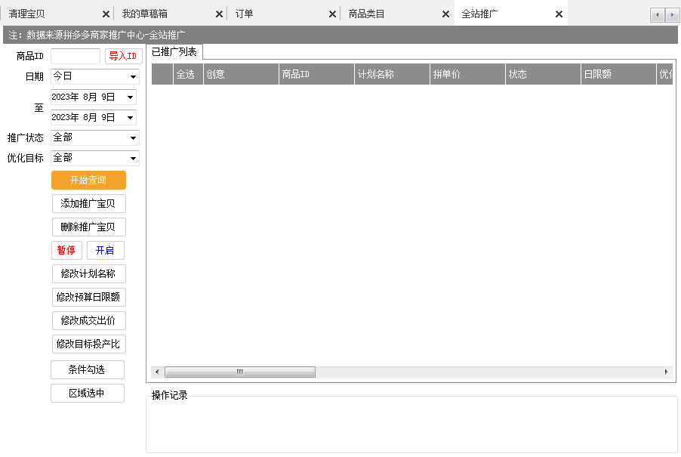Screen dimensions: 681x457
Task: Click the 条件勾选 button
Action: click(88, 369)
